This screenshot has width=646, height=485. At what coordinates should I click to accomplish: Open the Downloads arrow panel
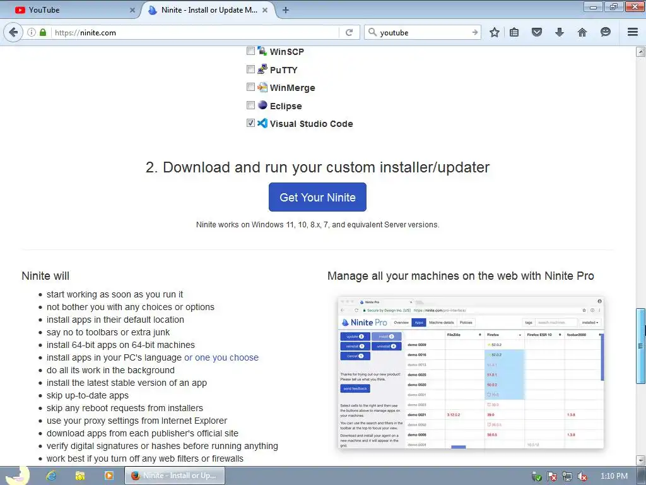pyautogui.click(x=559, y=32)
